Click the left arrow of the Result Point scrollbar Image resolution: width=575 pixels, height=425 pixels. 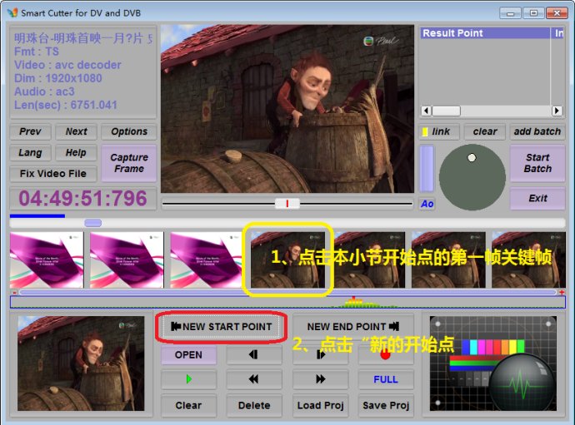[426, 111]
